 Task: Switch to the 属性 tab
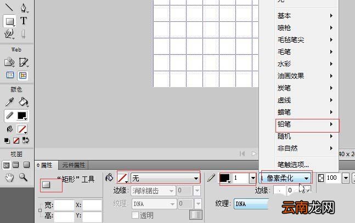pyautogui.click(x=47, y=165)
